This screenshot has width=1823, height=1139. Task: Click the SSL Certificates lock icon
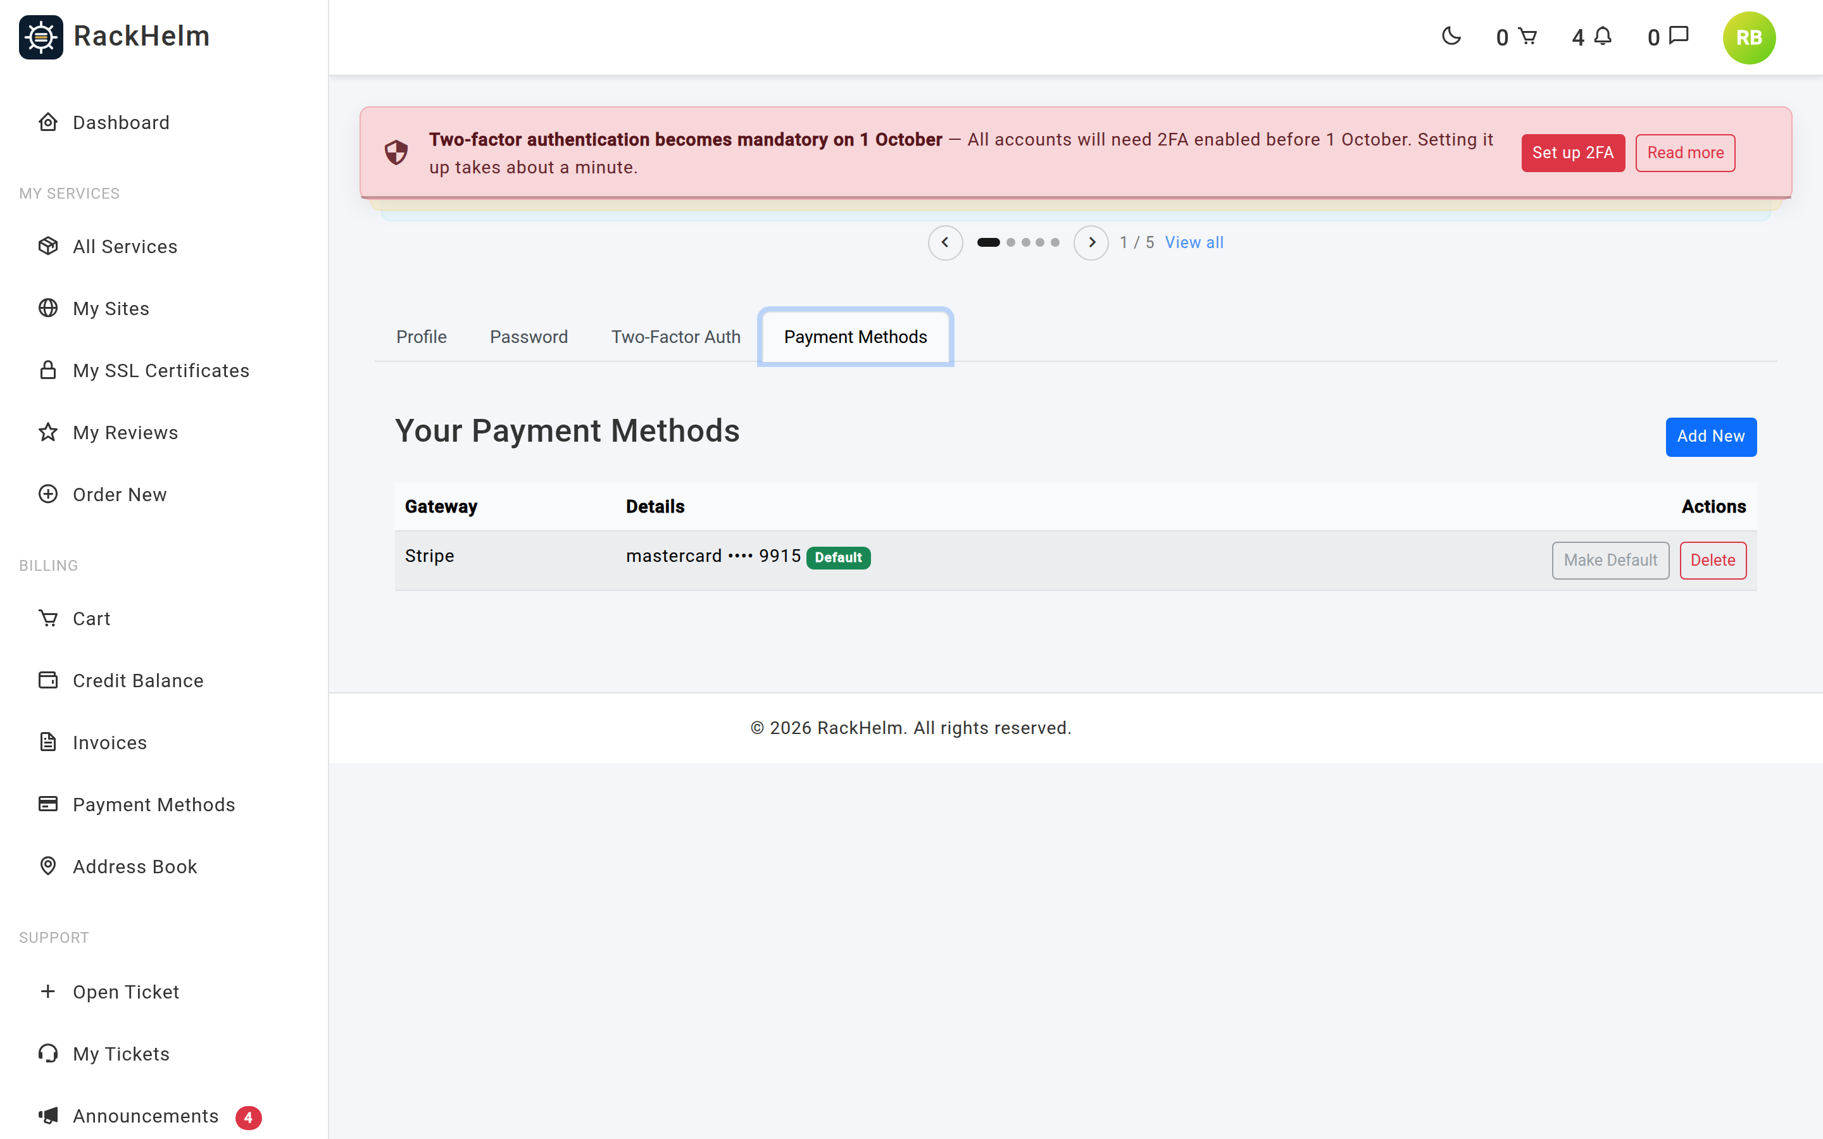click(48, 370)
